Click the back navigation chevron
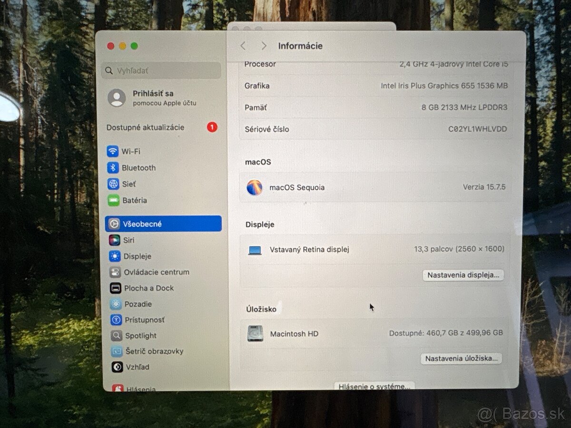The width and height of the screenshot is (571, 428). coord(243,46)
